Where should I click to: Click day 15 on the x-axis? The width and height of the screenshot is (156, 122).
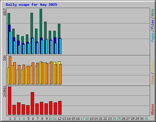point(73,119)
